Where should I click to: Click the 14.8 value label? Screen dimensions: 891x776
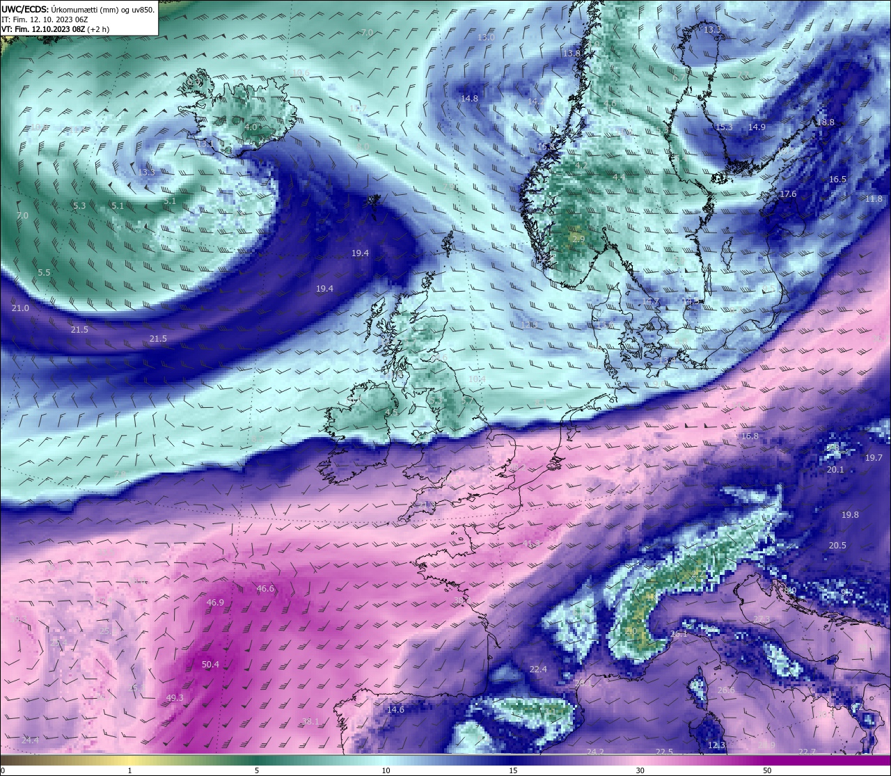tap(469, 99)
